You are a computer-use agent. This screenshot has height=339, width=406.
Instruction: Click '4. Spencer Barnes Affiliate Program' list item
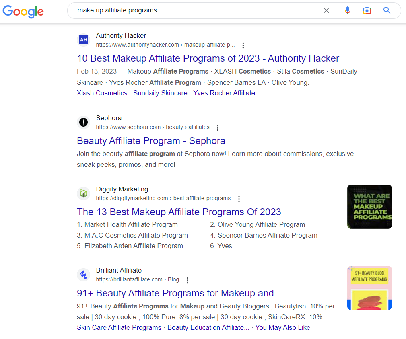[x=264, y=235]
